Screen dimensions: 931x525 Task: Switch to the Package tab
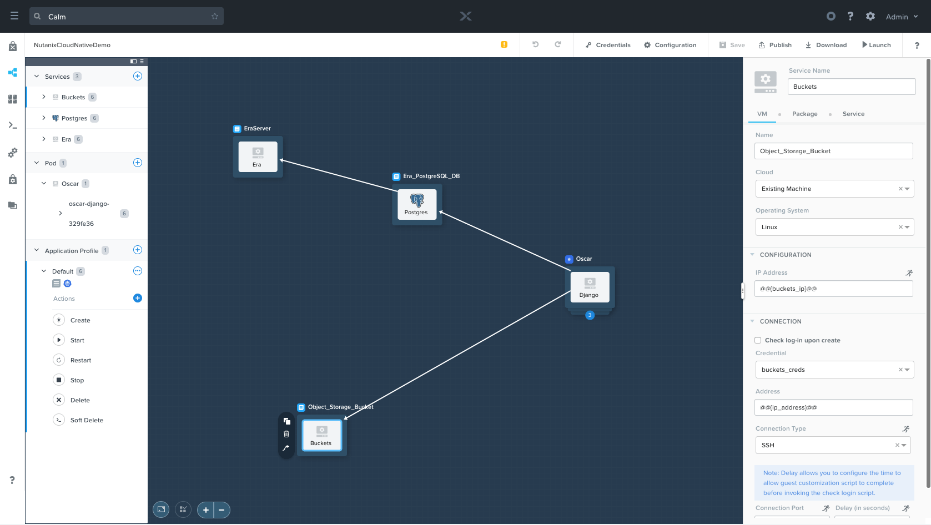[805, 114]
